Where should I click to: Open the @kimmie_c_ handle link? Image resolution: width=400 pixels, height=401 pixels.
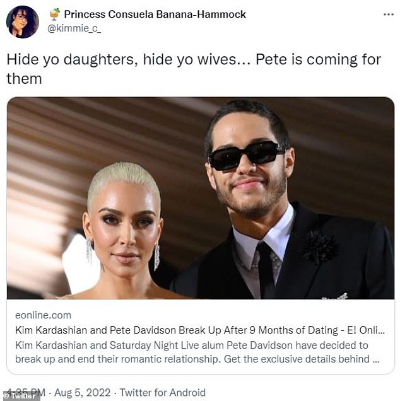74,28
